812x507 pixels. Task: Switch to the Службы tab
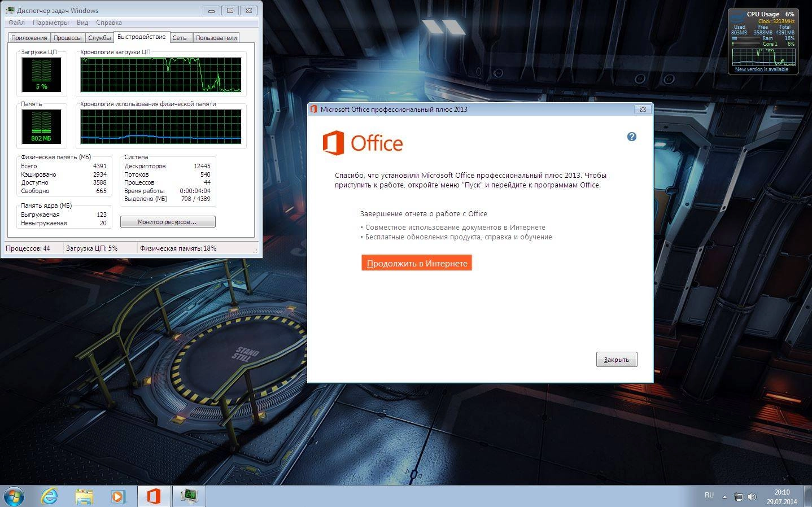99,38
